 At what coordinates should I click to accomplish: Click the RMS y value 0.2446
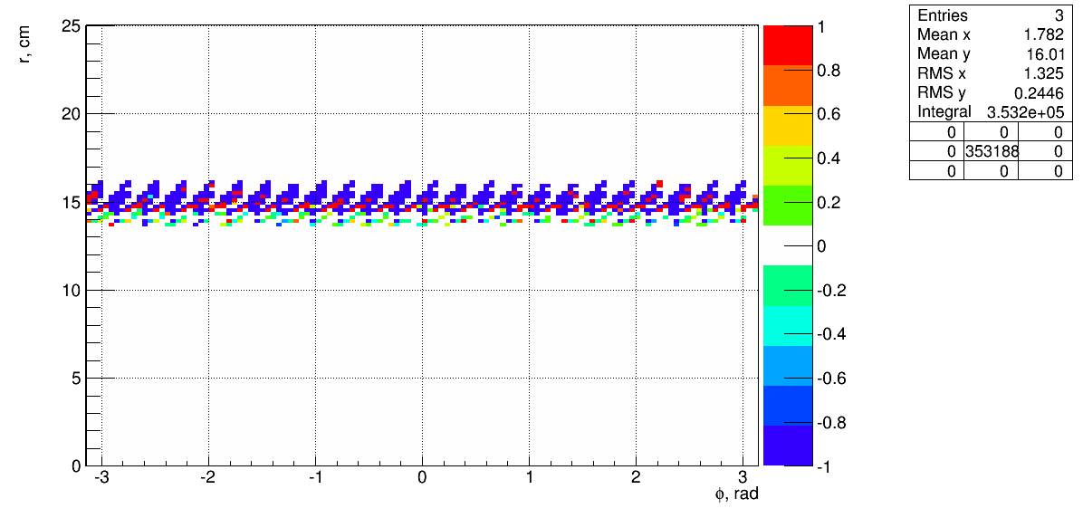(1040, 92)
